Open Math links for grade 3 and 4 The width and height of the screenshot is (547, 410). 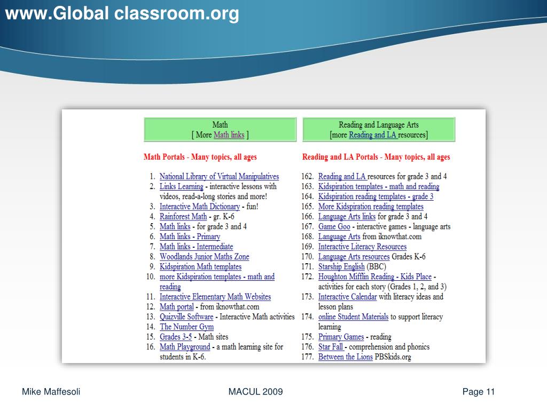175,226
